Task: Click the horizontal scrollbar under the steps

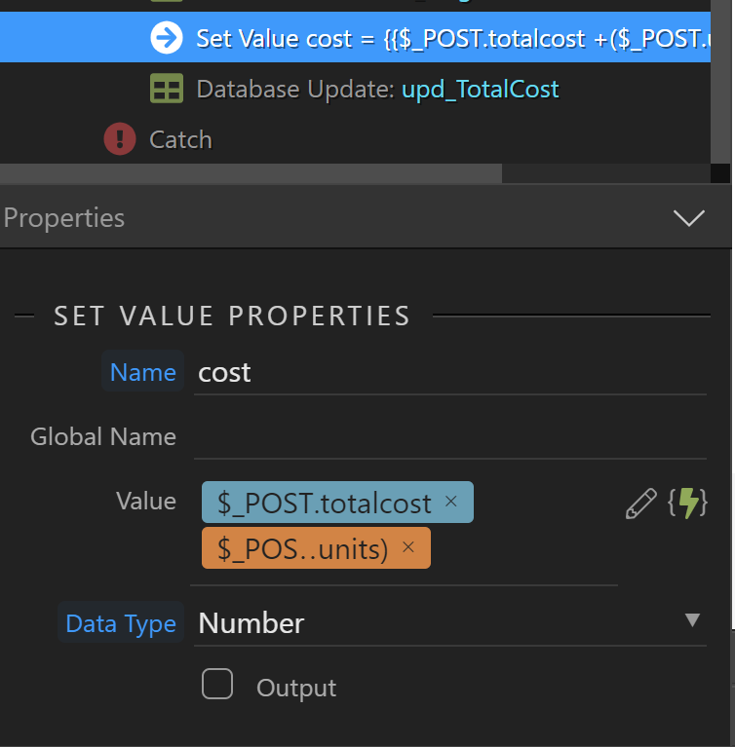Action: (x=251, y=173)
